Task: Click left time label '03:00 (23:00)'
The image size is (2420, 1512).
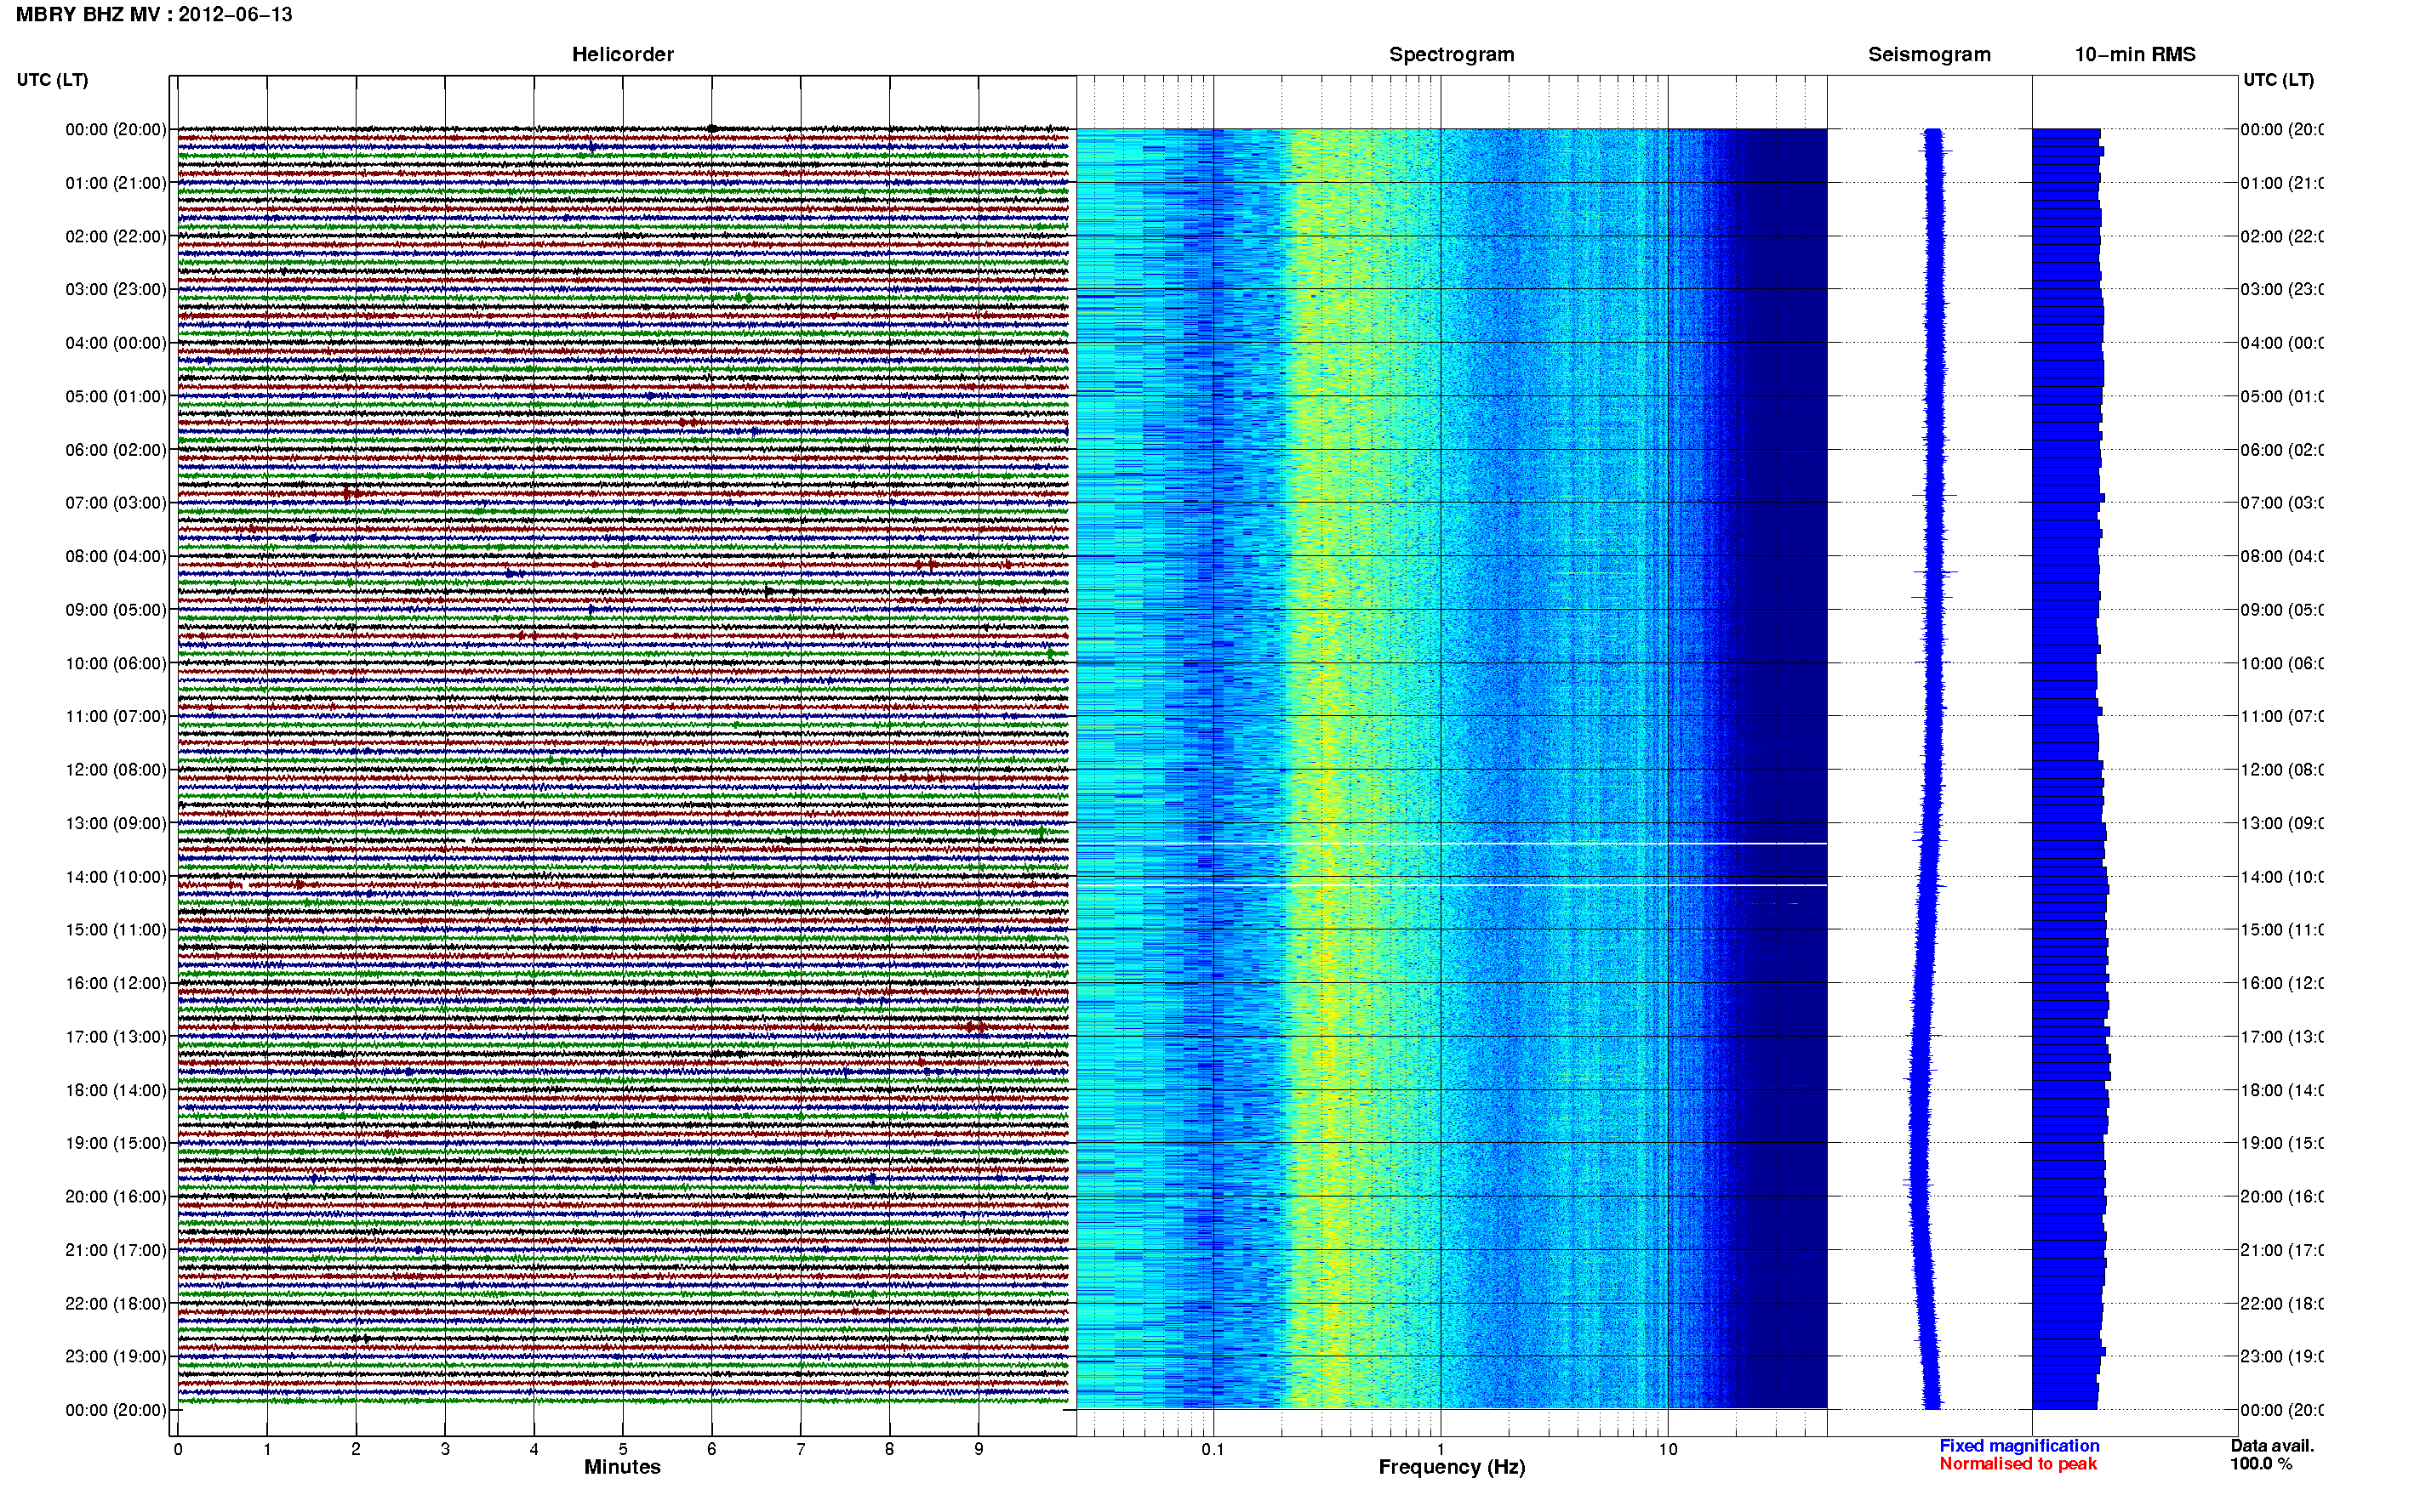Action: 116,289
